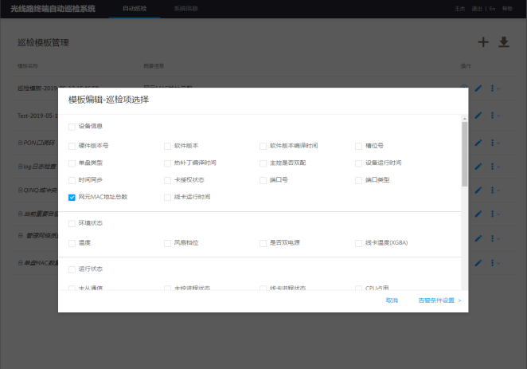Check the 设备信息 group checkbox
Viewport: 527px width, 369px height.
[72, 127]
